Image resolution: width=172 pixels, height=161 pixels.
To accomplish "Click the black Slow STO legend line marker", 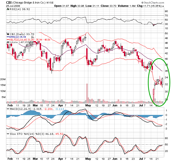I will 8,134.
